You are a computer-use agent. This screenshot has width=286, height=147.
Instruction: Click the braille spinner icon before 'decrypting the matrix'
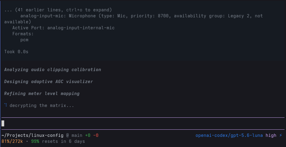(x=6, y=105)
